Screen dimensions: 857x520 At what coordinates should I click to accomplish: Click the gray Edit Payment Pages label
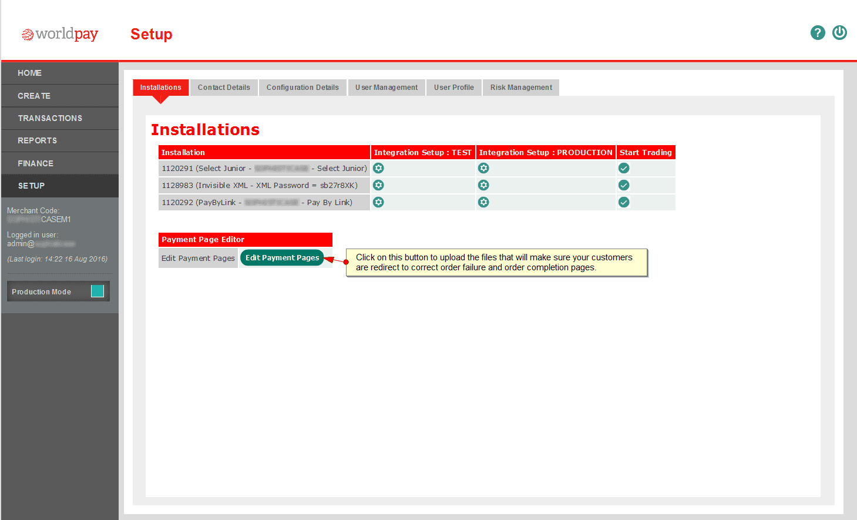[x=198, y=258]
